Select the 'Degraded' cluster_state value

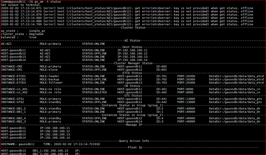point(36,34)
